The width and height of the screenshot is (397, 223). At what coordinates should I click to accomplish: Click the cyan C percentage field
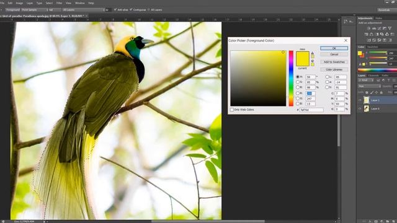(x=340, y=94)
